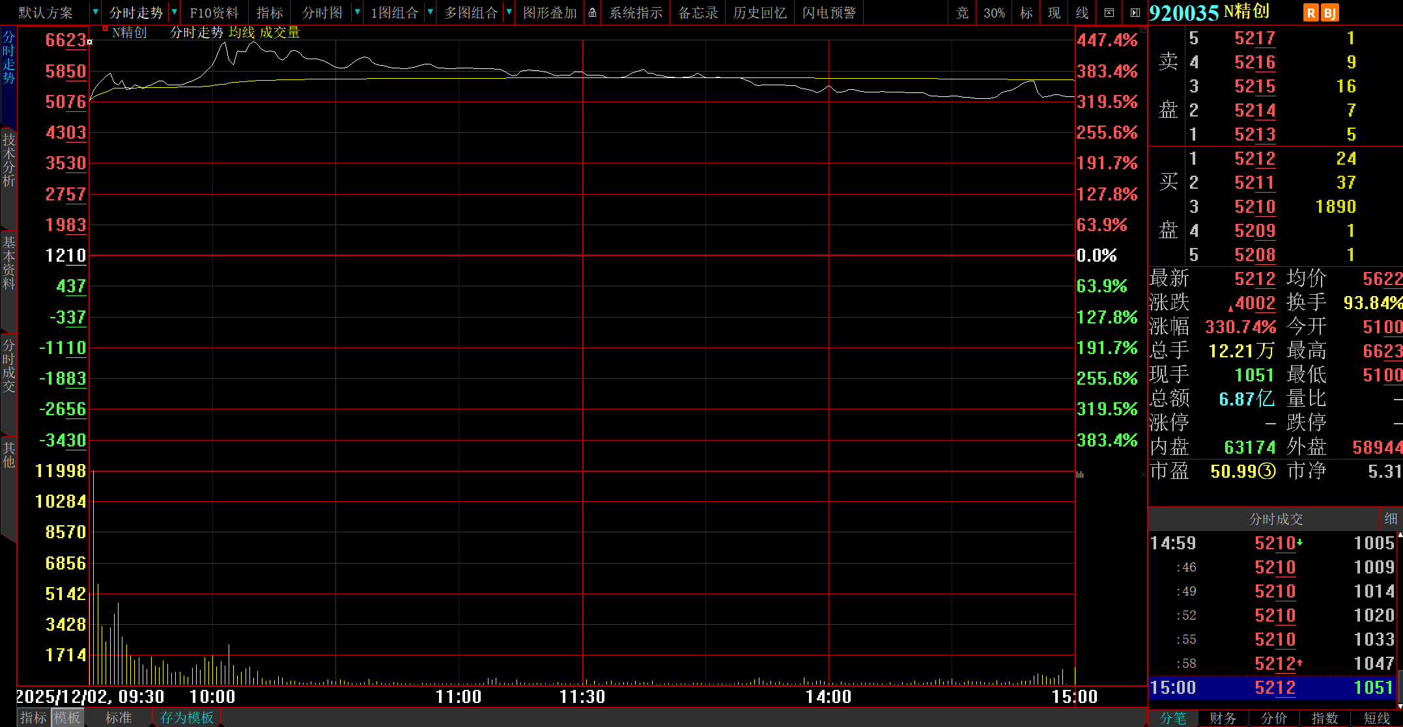This screenshot has height=727, width=1403.
Task: Click the trade list vertical scrollbar
Action: pos(1400,618)
